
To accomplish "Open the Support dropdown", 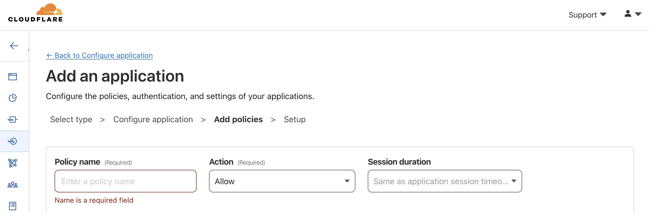I will (587, 15).
